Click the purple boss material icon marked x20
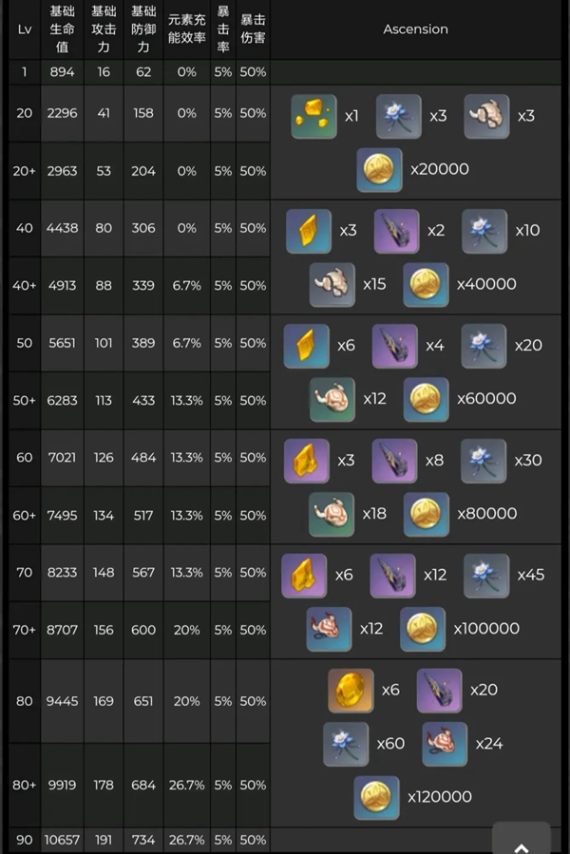Viewport: 570px width, 854px height. click(439, 690)
